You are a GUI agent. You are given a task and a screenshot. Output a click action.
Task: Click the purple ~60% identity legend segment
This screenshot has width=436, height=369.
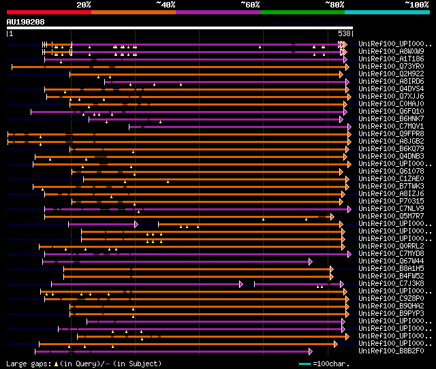pos(218,12)
